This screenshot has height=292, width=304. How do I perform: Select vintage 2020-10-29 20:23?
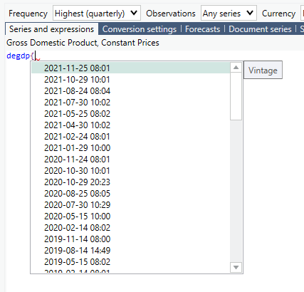click(131, 182)
